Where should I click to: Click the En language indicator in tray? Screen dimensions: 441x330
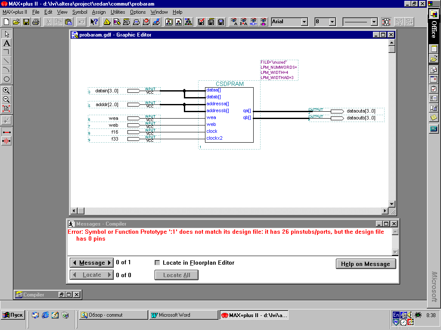(396, 315)
